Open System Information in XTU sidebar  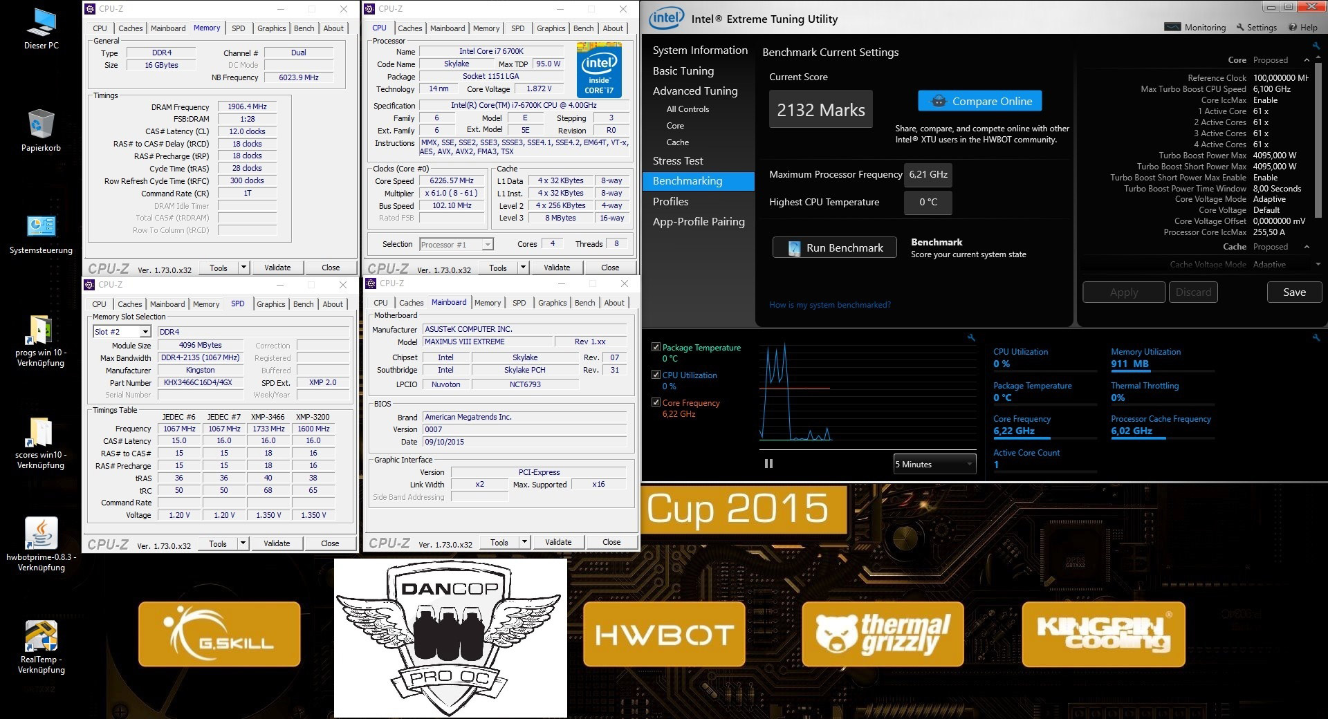(x=700, y=50)
